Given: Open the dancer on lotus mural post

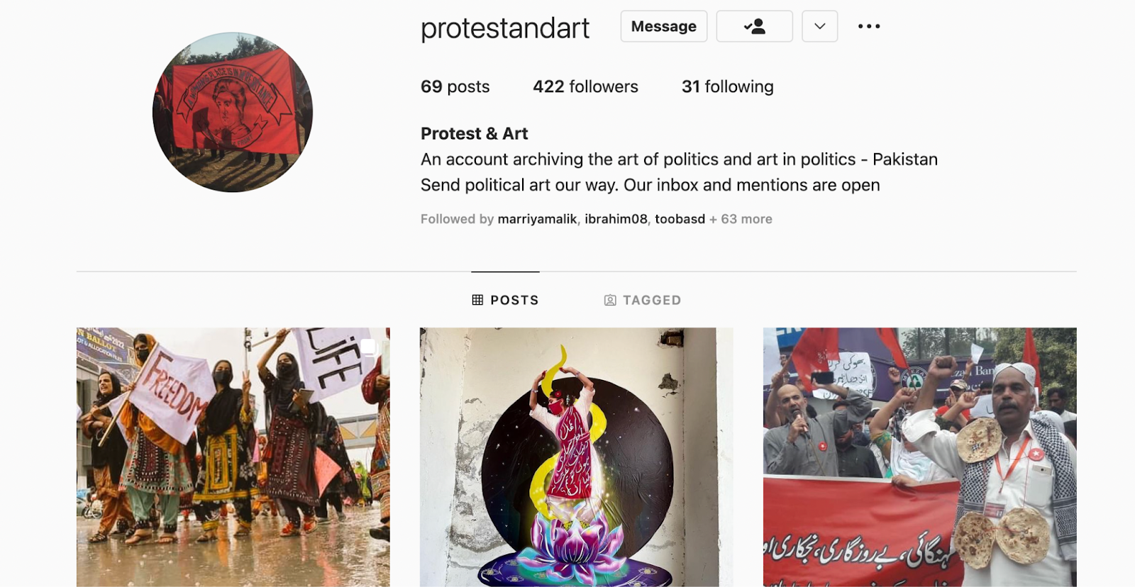Looking at the screenshot, I should point(576,457).
